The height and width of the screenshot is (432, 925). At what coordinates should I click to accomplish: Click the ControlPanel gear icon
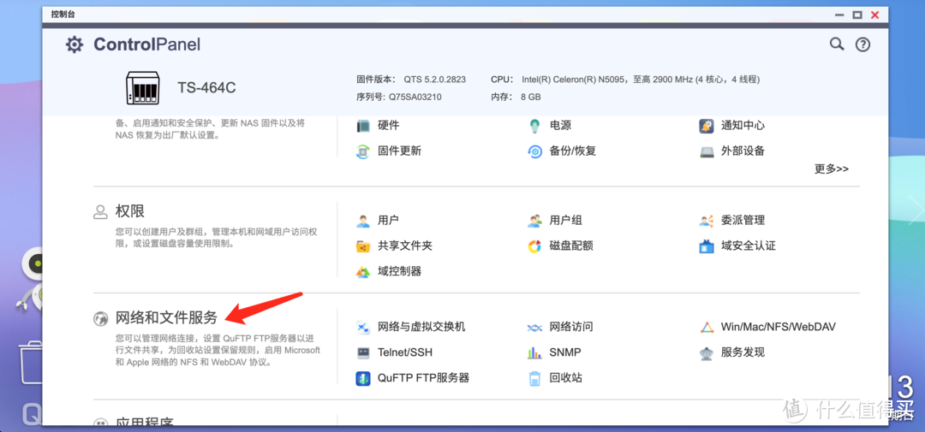[x=75, y=44]
